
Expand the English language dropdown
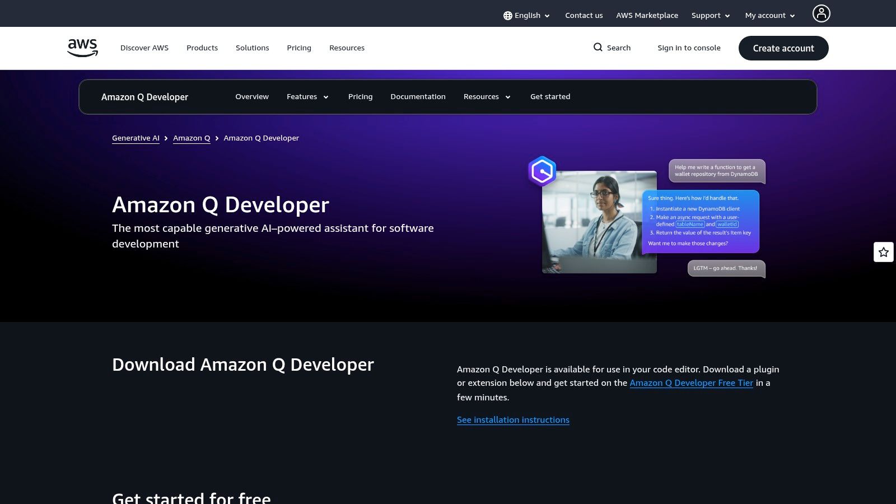[x=526, y=16]
